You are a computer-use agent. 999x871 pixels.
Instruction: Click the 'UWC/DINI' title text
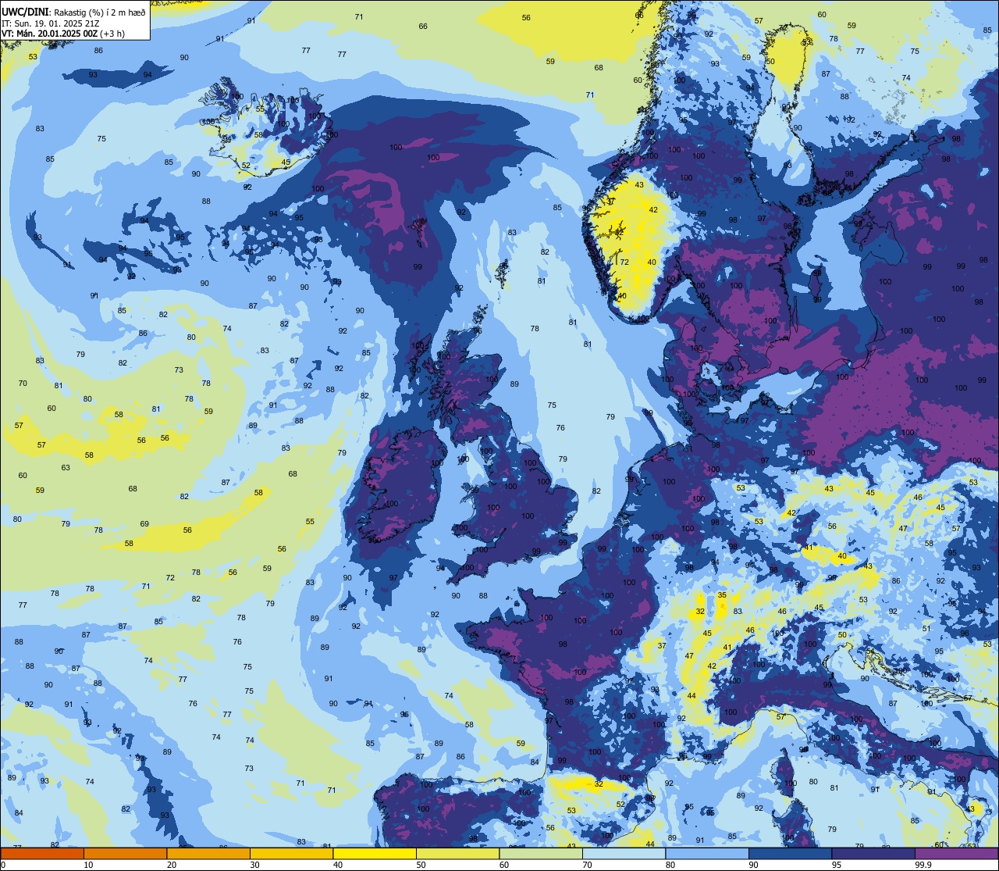(24, 12)
